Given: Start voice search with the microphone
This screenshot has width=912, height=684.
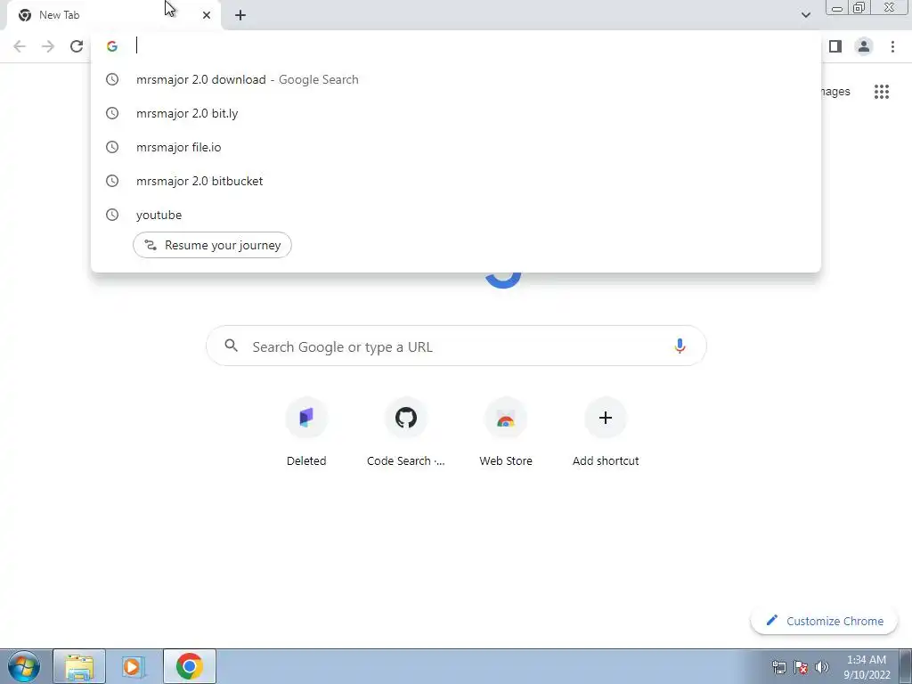Looking at the screenshot, I should point(680,346).
